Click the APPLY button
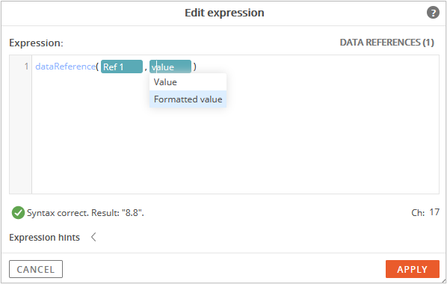This screenshot has width=447, height=284. click(x=412, y=269)
